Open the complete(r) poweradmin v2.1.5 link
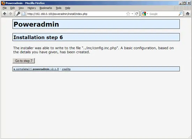 (36, 69)
